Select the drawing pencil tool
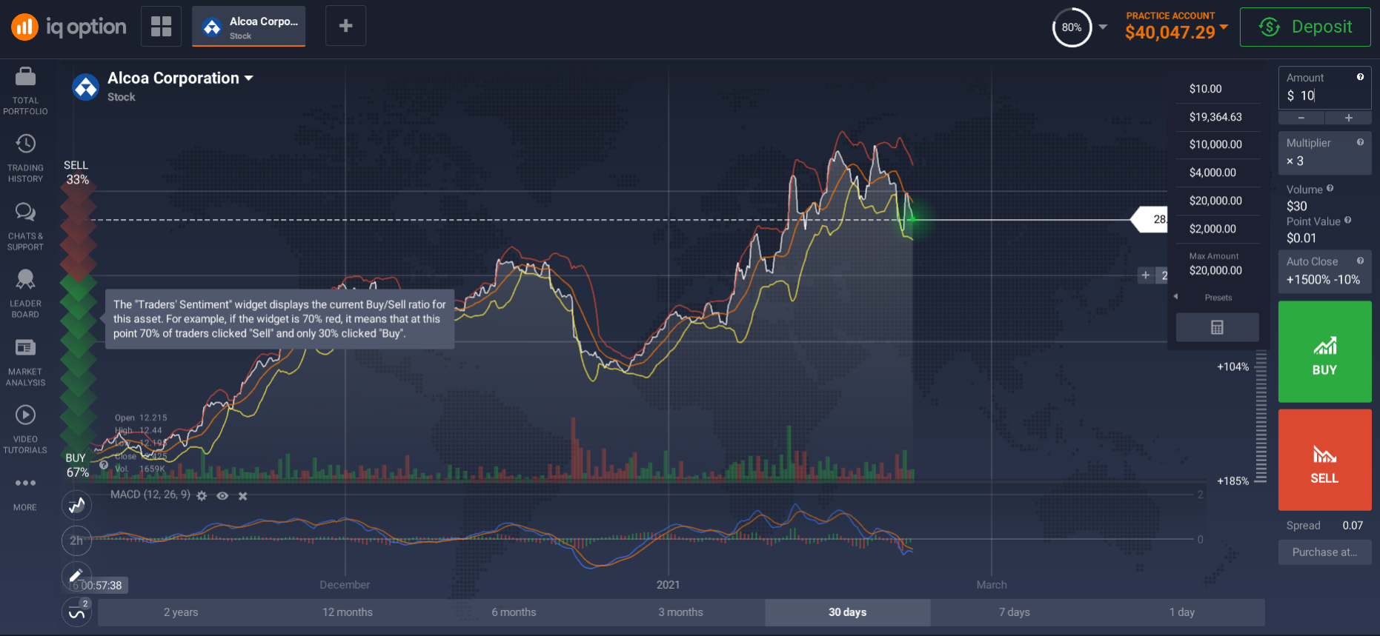The image size is (1380, 636). point(76,575)
